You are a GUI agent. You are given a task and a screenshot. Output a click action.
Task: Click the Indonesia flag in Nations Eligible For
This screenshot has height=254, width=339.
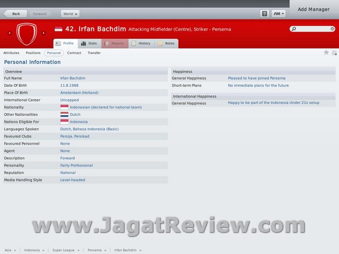[64, 121]
